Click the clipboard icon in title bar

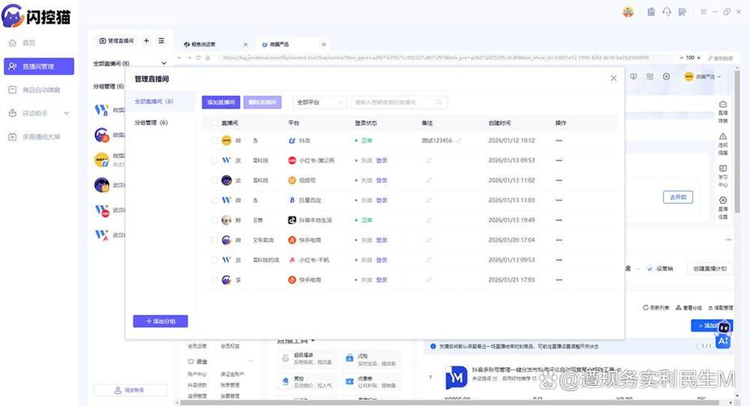(x=651, y=12)
